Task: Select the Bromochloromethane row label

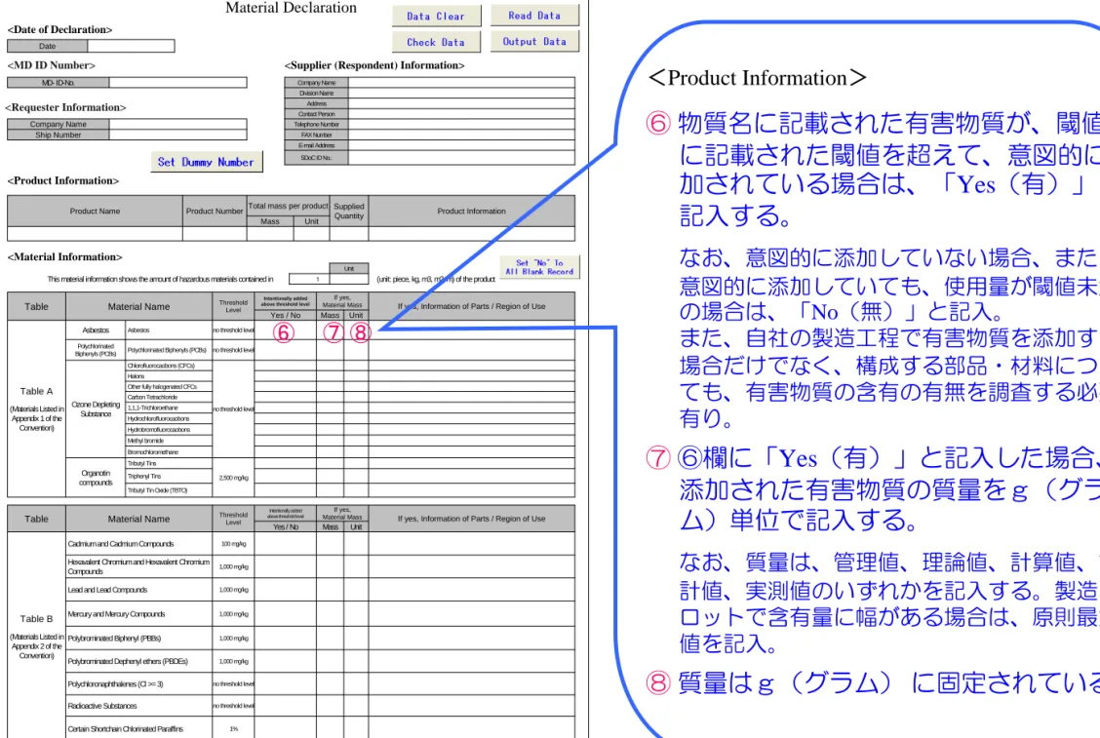Action: [169, 452]
